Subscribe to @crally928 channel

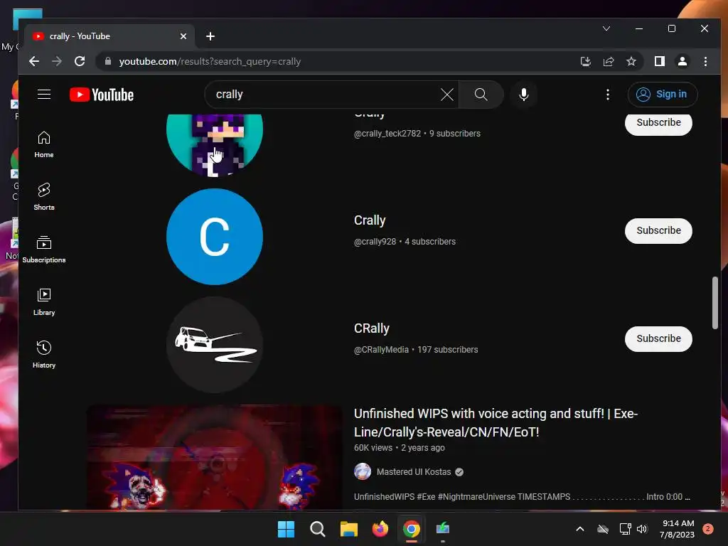point(658,231)
